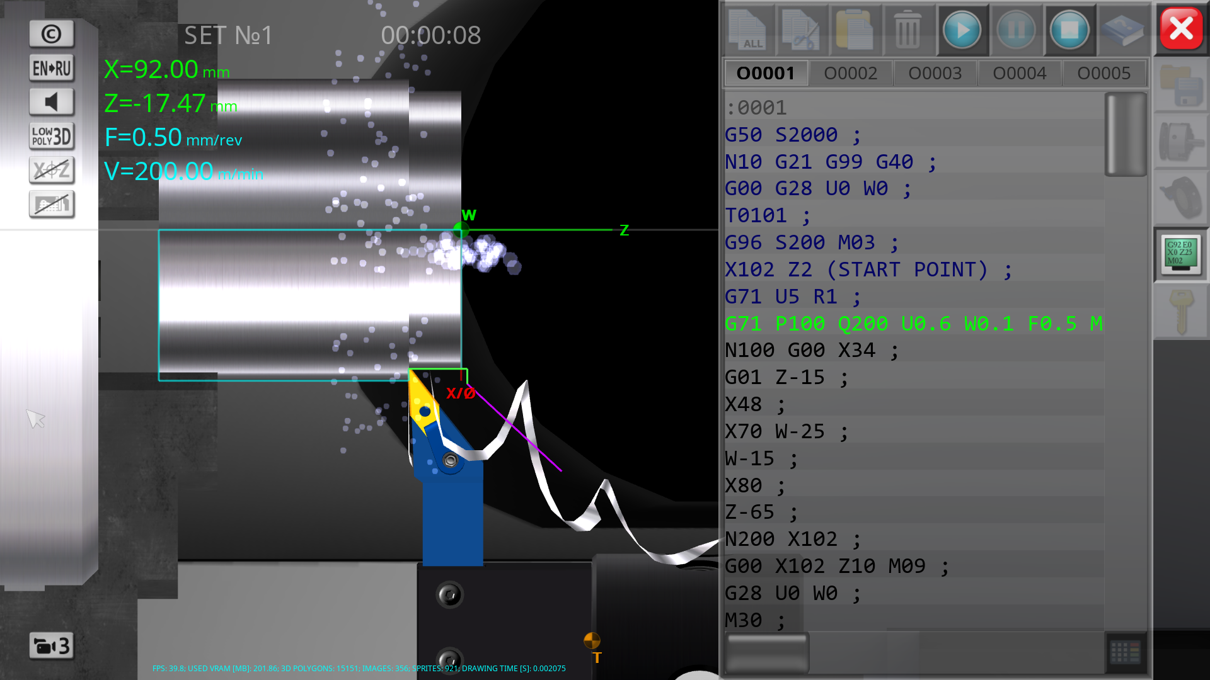
Task: Switch language with the EN-RU button
Action: (52, 68)
